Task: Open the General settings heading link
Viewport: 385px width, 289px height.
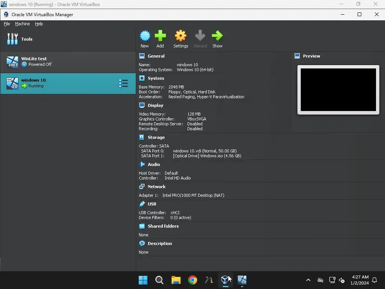Action: pyautogui.click(x=156, y=56)
